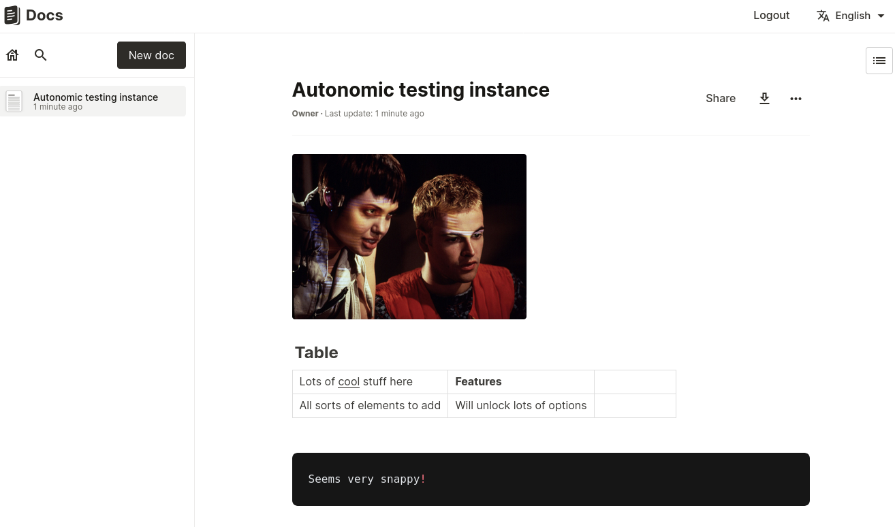Share the current document
This screenshot has height=527, width=895.
720,99
